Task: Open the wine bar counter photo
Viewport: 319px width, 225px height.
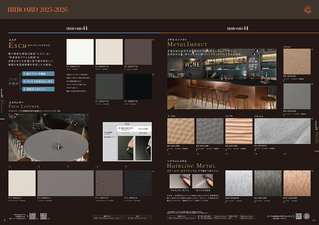Action: point(222,79)
